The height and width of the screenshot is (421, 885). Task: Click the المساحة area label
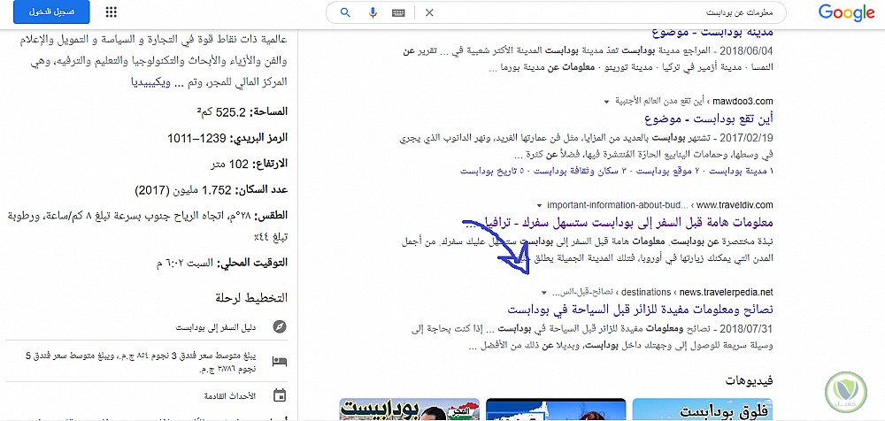[x=269, y=111]
